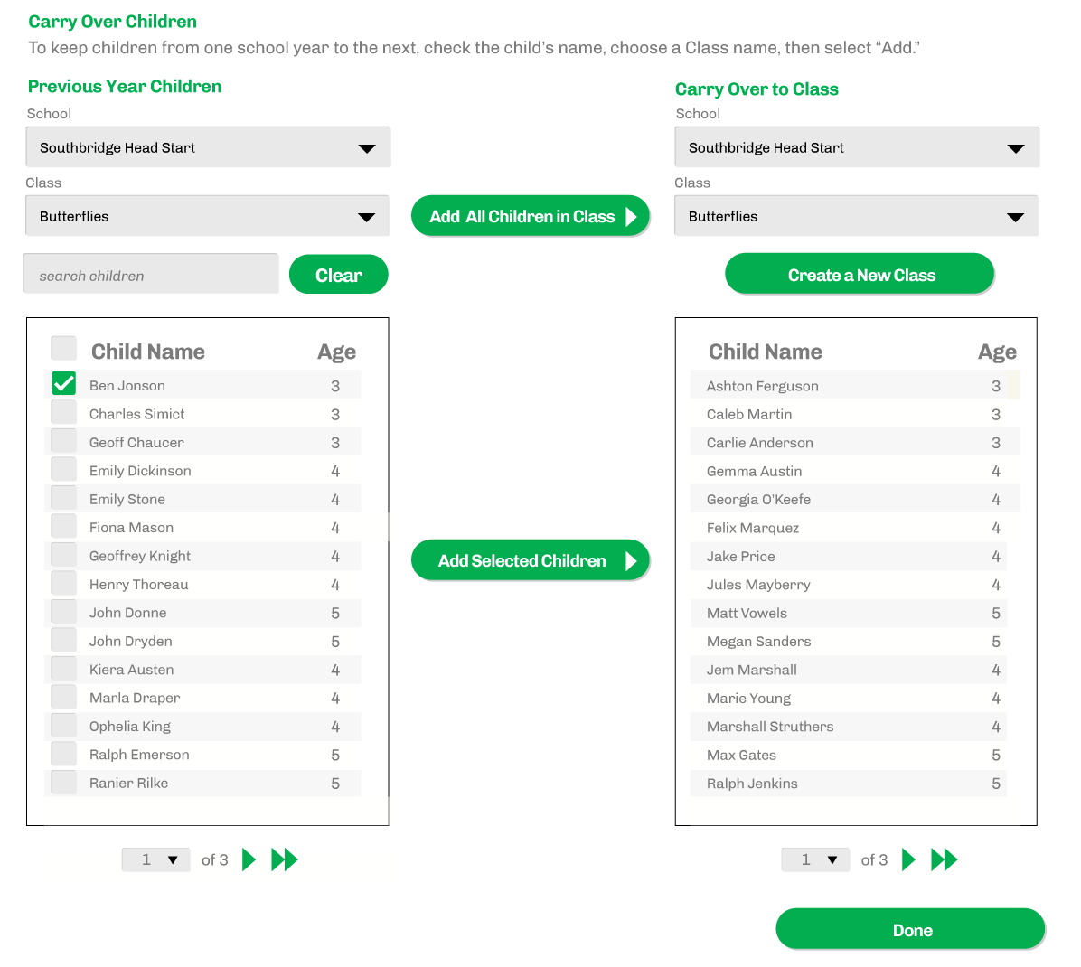Open the left list page number selector
Screen dimensions: 1081x967
coord(156,859)
